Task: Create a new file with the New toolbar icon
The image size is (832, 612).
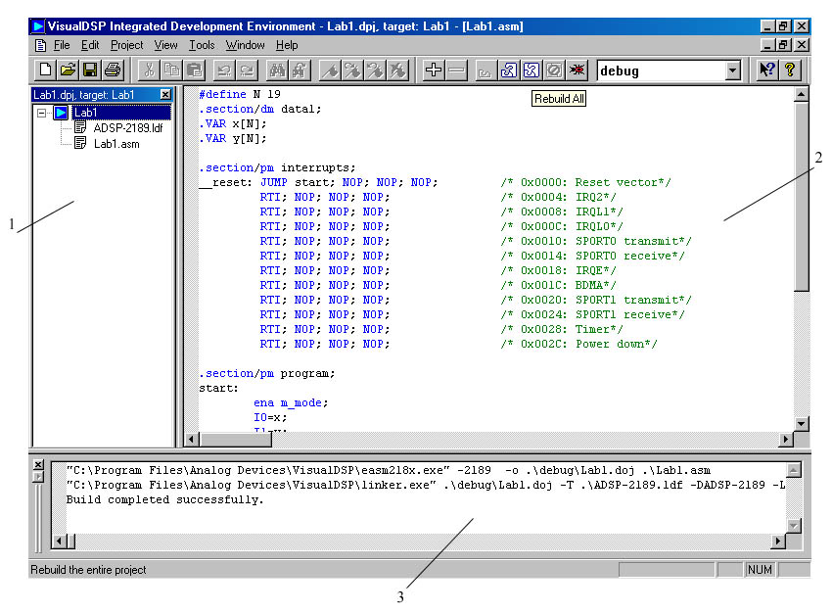Action: click(46, 71)
